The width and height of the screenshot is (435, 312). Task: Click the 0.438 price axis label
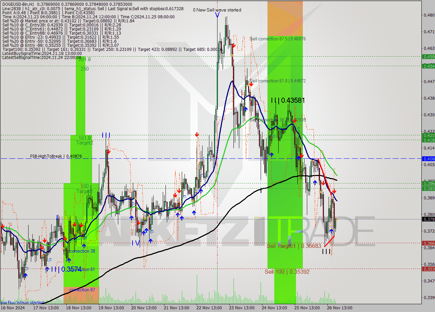[x=429, y=98]
